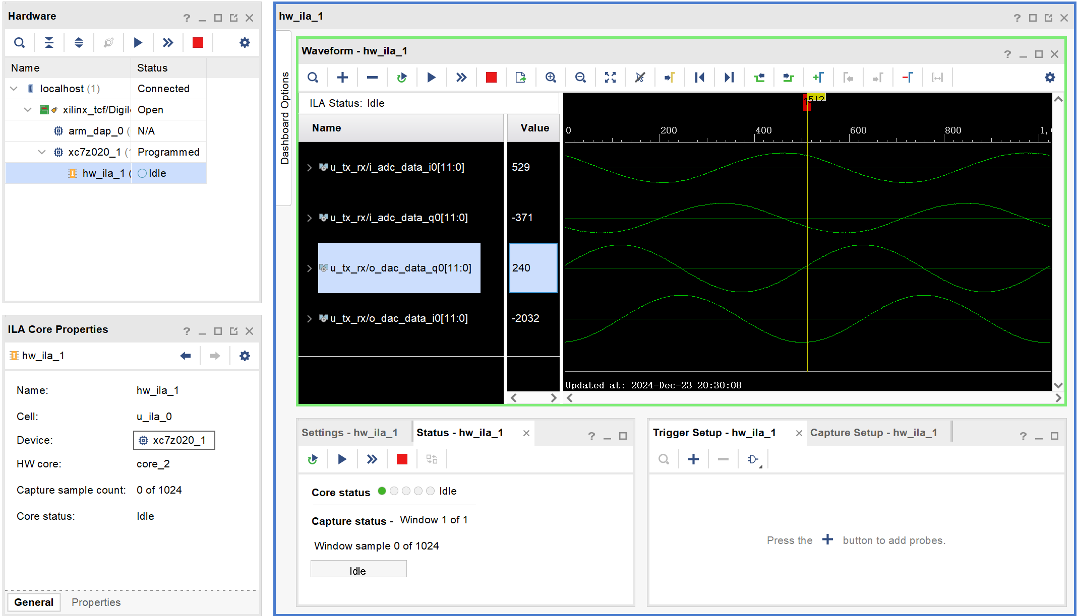This screenshot has width=1077, height=616.
Task: Run trigger in Waveform toolbar
Action: tap(431, 78)
